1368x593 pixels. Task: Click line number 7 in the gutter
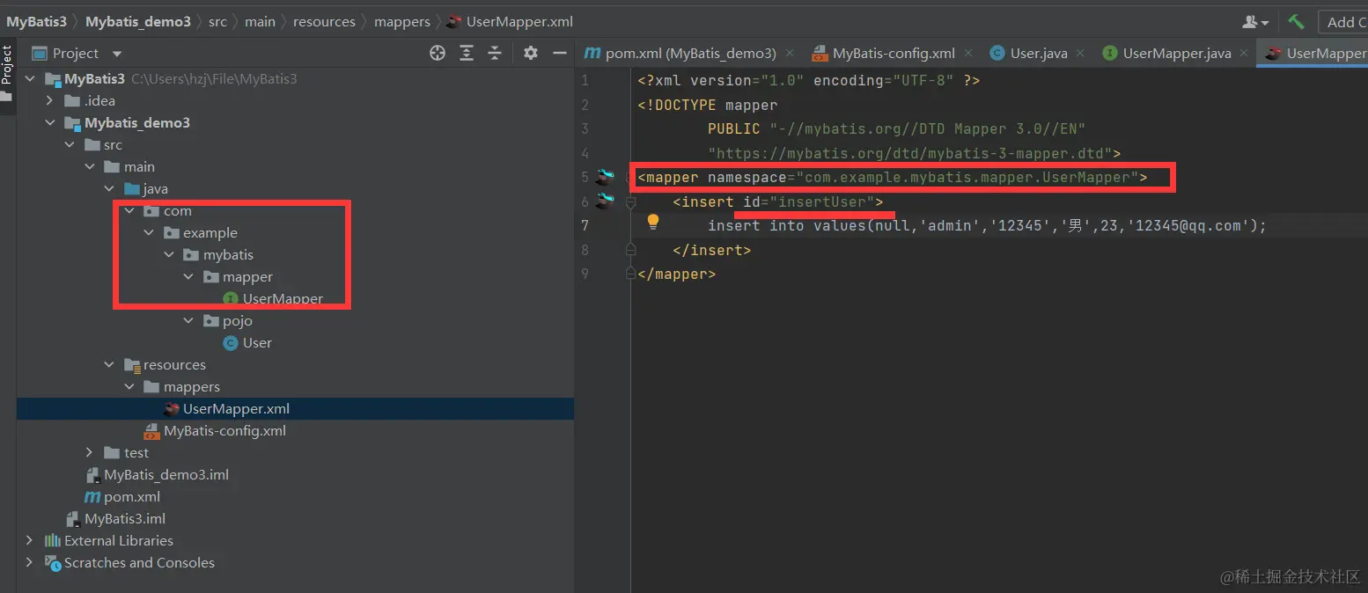(585, 225)
